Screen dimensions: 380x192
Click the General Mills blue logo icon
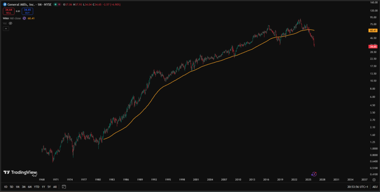pyautogui.click(x=4, y=4)
